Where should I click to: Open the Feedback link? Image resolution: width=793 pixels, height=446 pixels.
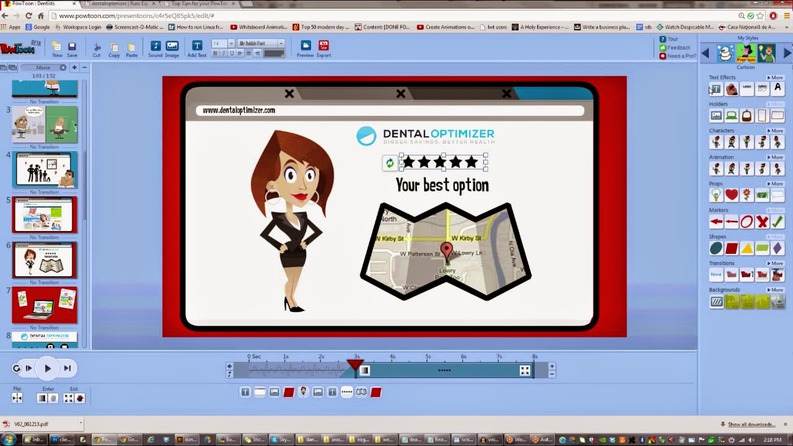[675, 48]
